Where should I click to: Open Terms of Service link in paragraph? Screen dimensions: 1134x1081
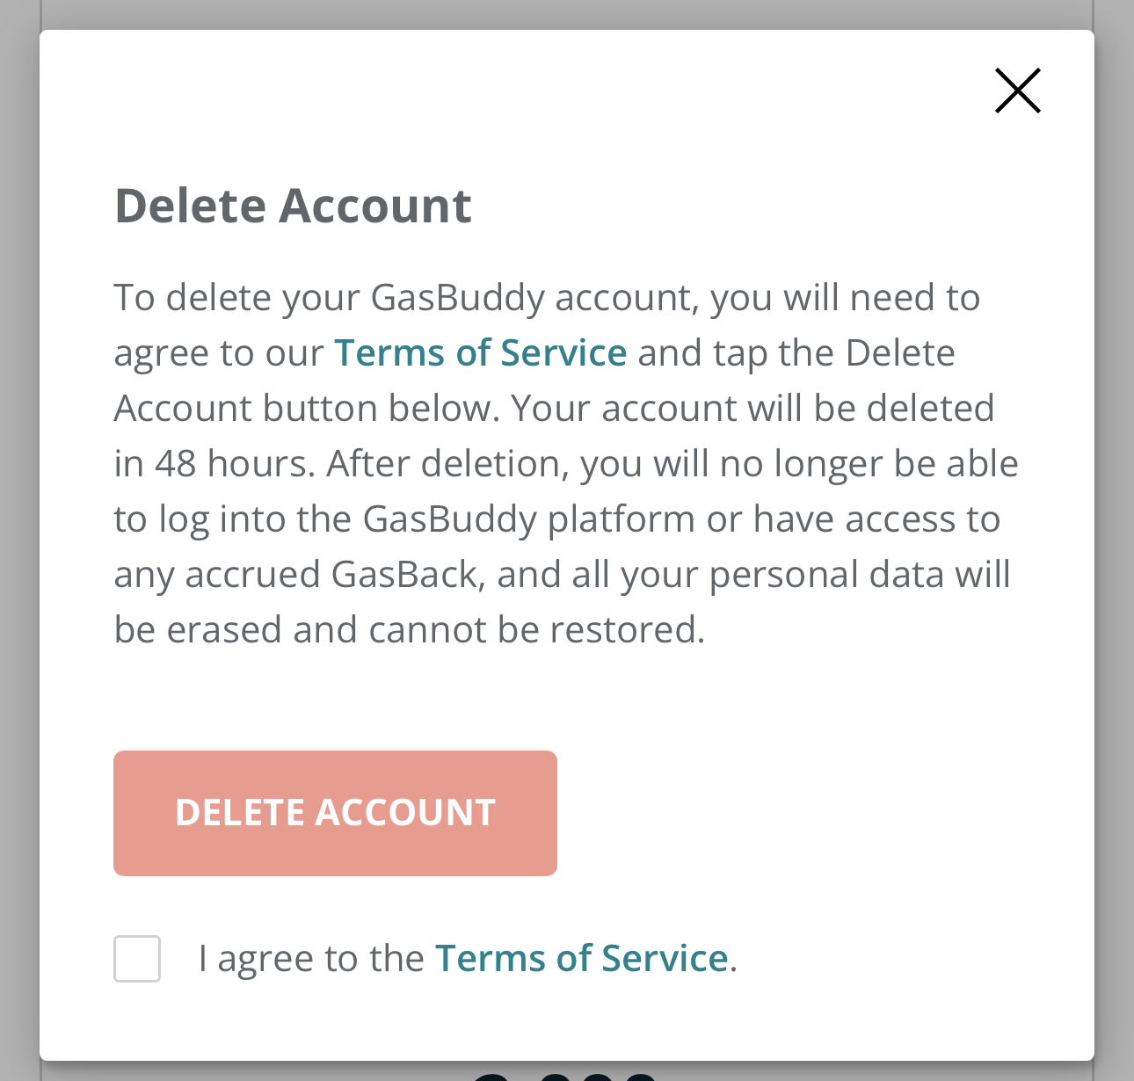(481, 353)
